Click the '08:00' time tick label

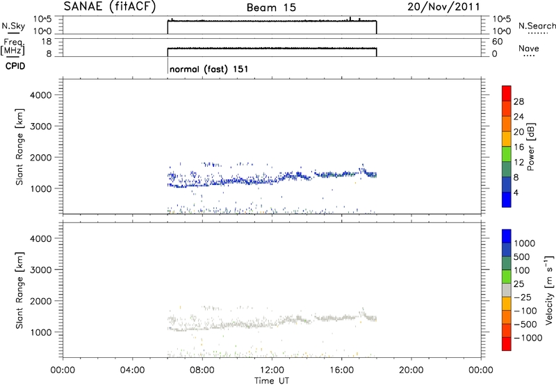tap(202, 370)
